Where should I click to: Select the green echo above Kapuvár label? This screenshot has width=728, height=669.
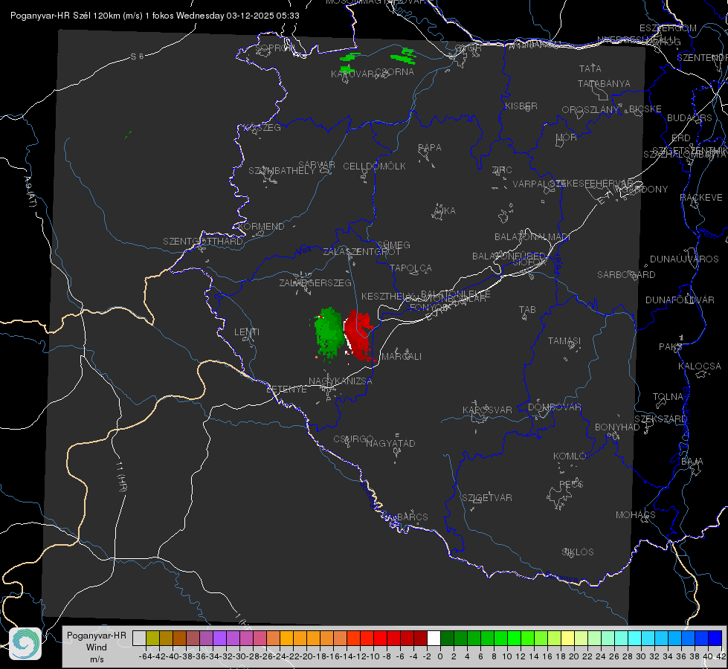[x=349, y=60]
